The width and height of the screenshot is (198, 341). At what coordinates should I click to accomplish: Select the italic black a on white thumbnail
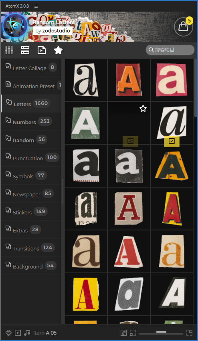tap(172, 123)
